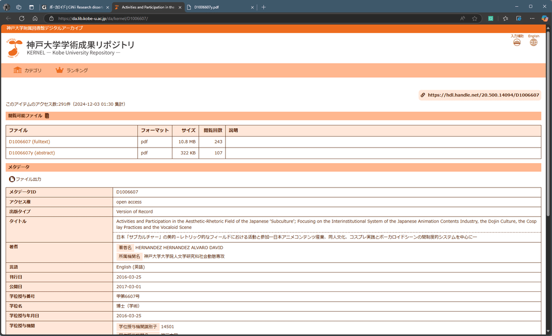Click the publication date 2016-03-25 in 刊行日 row
Image resolution: width=552 pixels, height=336 pixels.
(129, 277)
